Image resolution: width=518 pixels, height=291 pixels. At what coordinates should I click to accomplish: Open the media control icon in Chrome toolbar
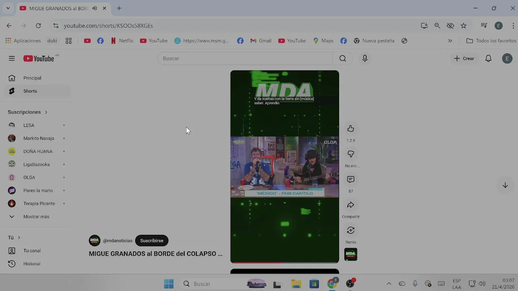484,25
